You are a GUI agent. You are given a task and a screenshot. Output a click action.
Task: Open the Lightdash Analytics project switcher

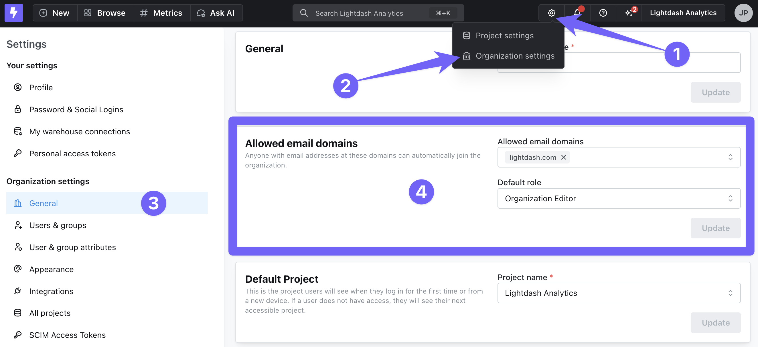click(x=683, y=13)
